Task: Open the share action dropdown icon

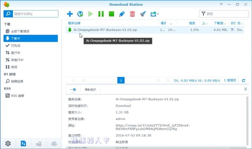Action: [x=154, y=14]
